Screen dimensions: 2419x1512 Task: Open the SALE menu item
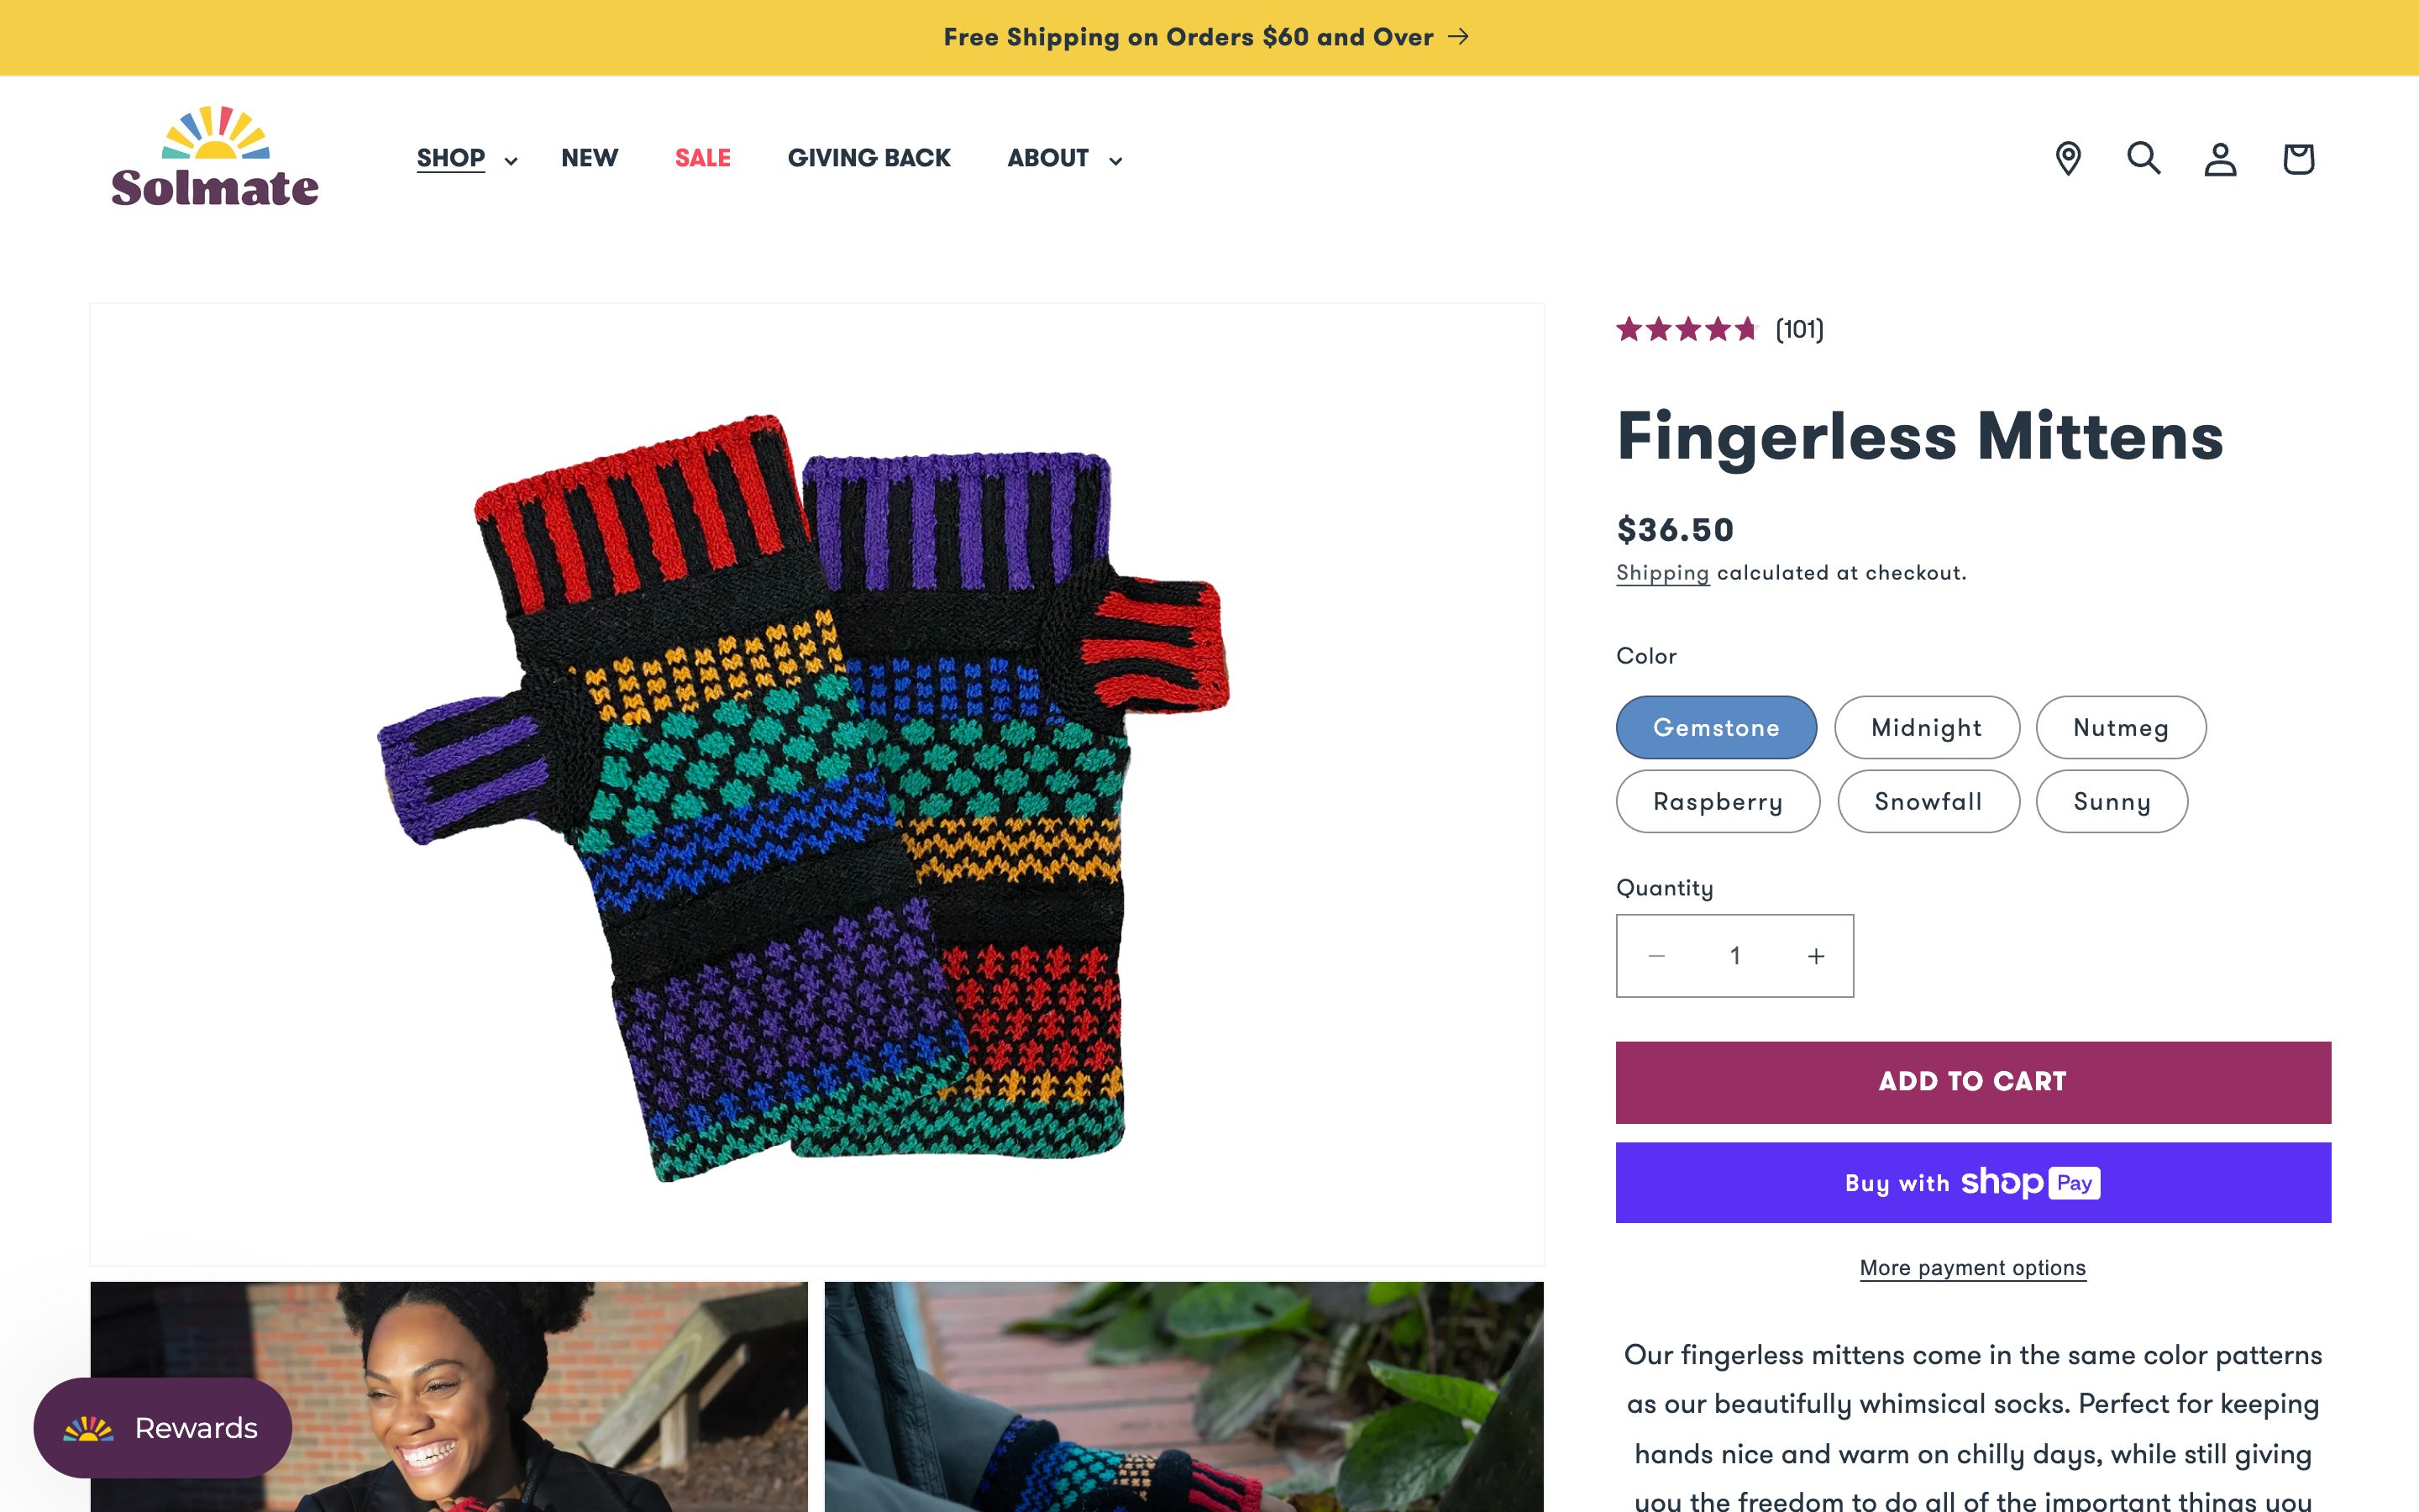pyautogui.click(x=701, y=158)
